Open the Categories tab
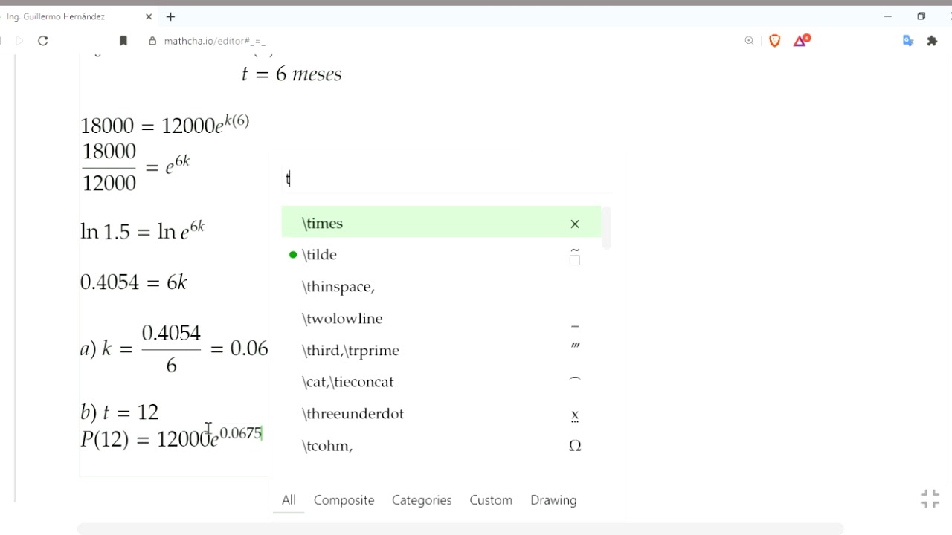This screenshot has width=952, height=535. pos(422,500)
